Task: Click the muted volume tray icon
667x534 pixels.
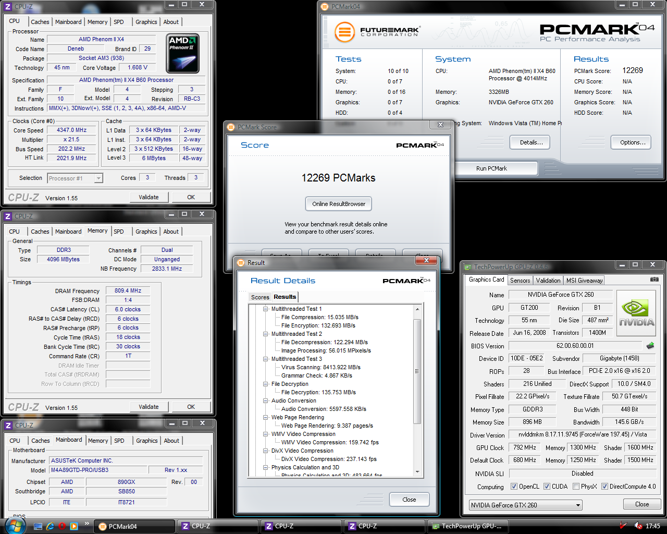Action: 638,526
